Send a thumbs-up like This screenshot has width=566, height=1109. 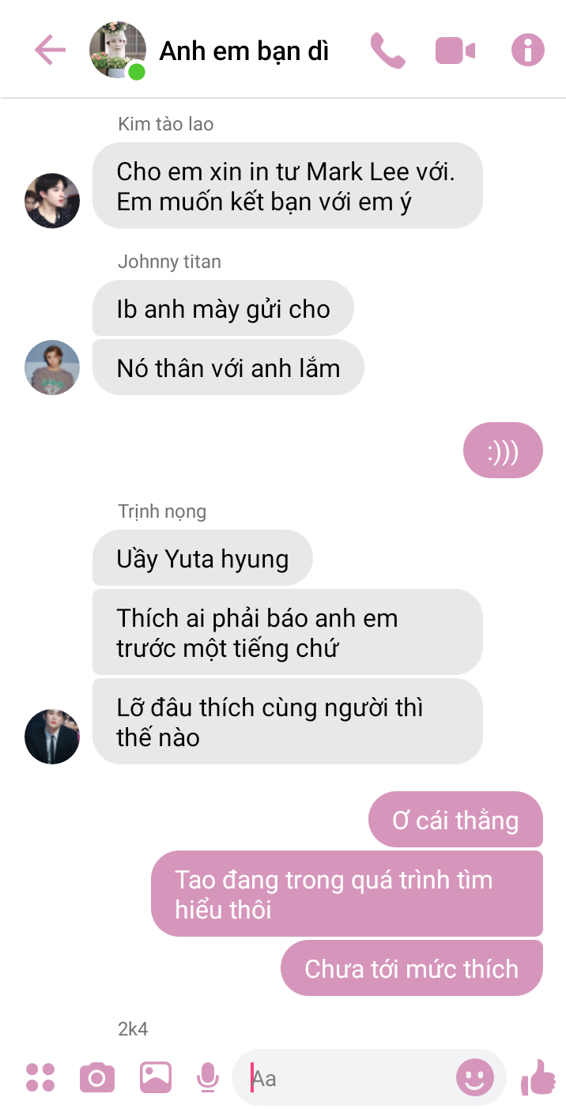538,1077
